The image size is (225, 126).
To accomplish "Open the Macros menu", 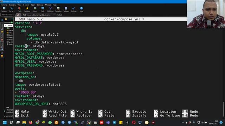I will (48, 5).
